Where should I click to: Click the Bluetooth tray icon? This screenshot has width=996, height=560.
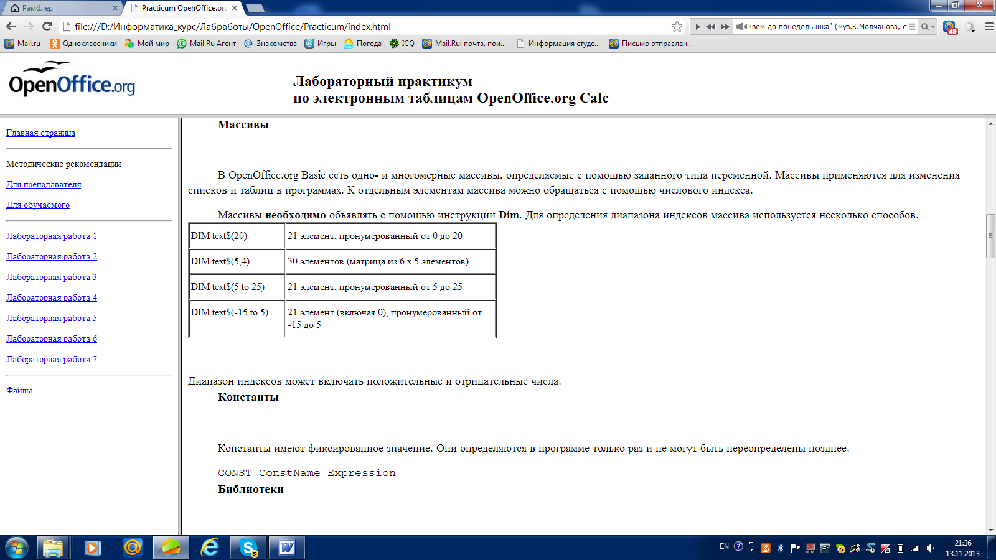(x=780, y=548)
